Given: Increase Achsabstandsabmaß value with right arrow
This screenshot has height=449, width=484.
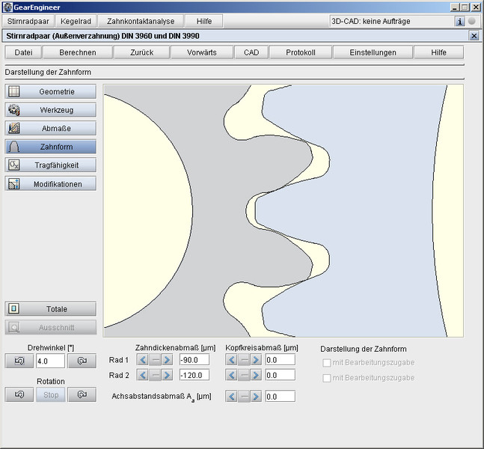Looking at the screenshot, I should coord(256,397).
